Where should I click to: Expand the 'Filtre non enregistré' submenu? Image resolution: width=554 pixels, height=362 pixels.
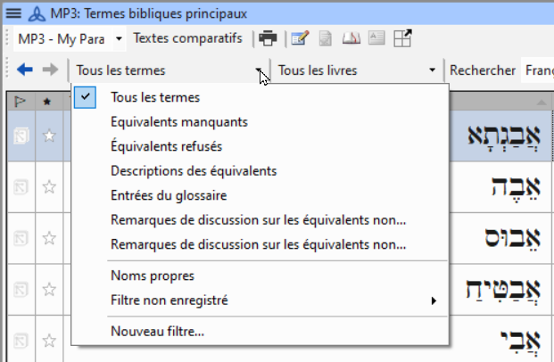click(260, 300)
